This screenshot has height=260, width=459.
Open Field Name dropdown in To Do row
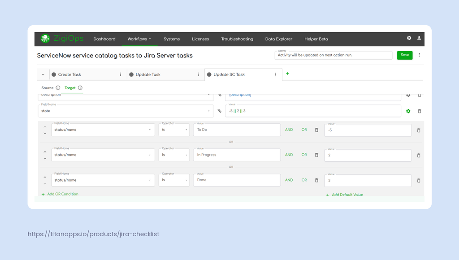(x=103, y=130)
